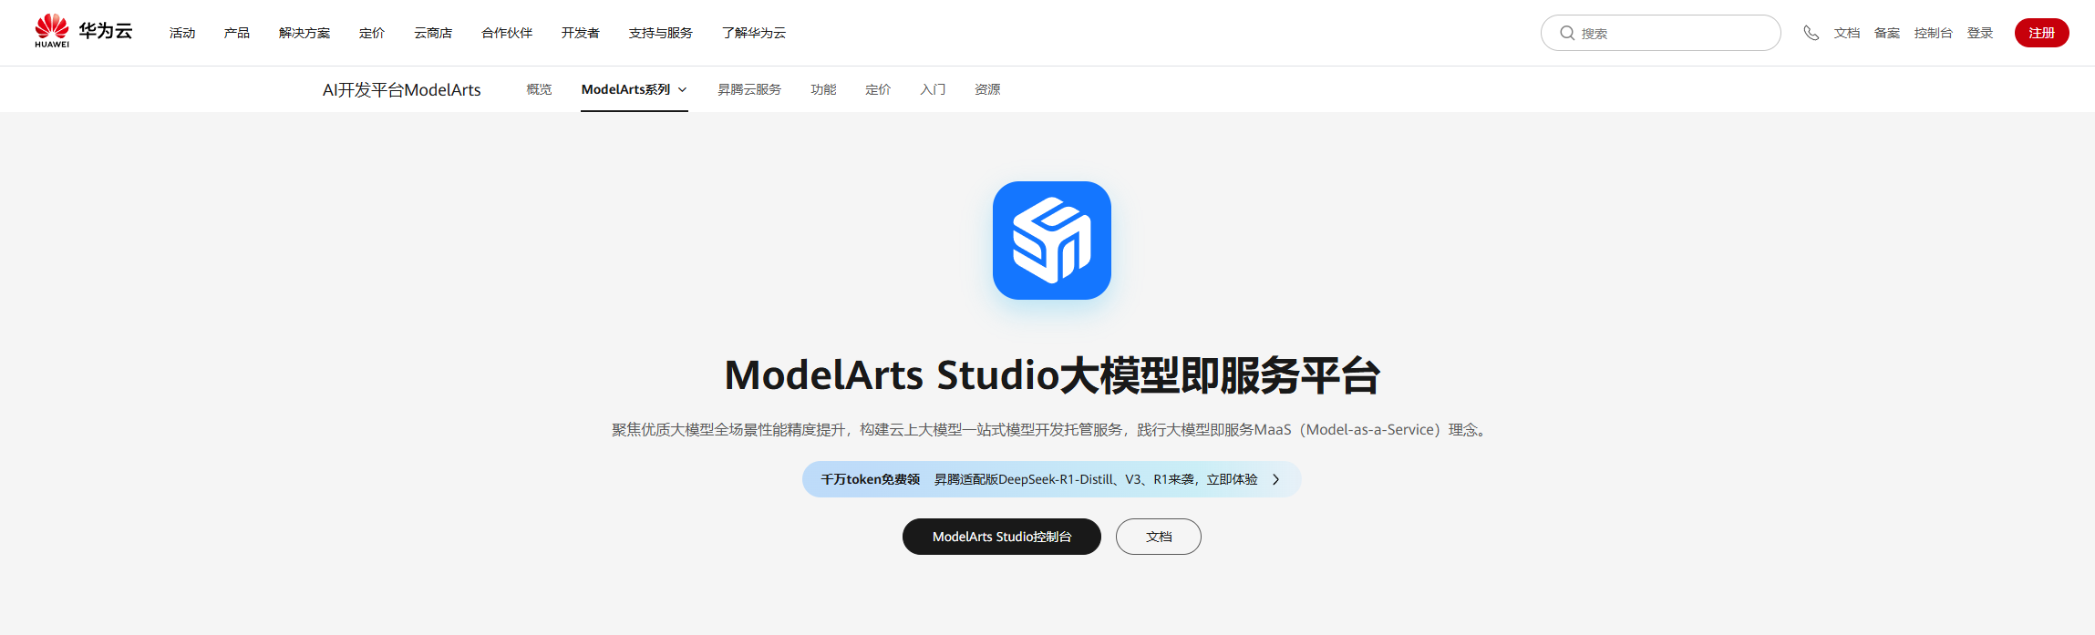Screen dimensions: 2095x635
Task: Open 文档 link in top header
Action: (x=1847, y=33)
